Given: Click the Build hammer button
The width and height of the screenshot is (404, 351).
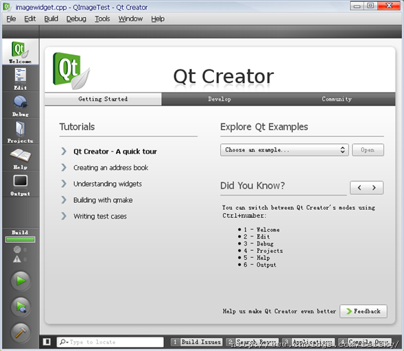Looking at the screenshot, I should click(21, 332).
